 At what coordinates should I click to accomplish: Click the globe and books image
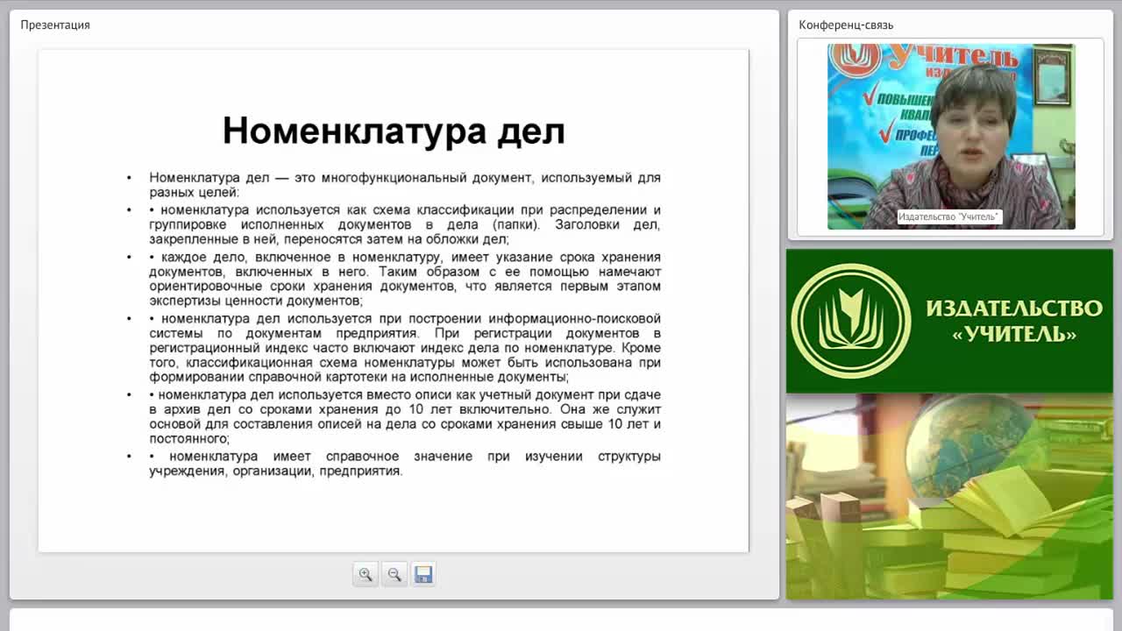tap(949, 497)
